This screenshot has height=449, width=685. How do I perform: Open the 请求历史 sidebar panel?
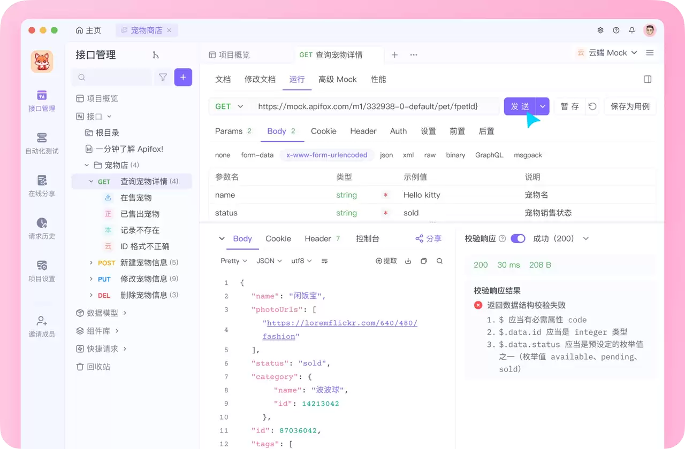[x=42, y=228]
